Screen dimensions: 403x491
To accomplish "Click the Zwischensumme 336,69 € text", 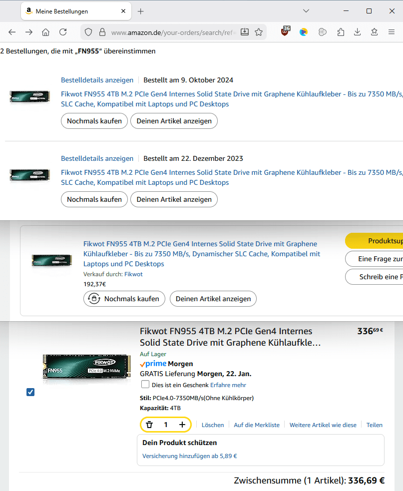I will (x=310, y=481).
